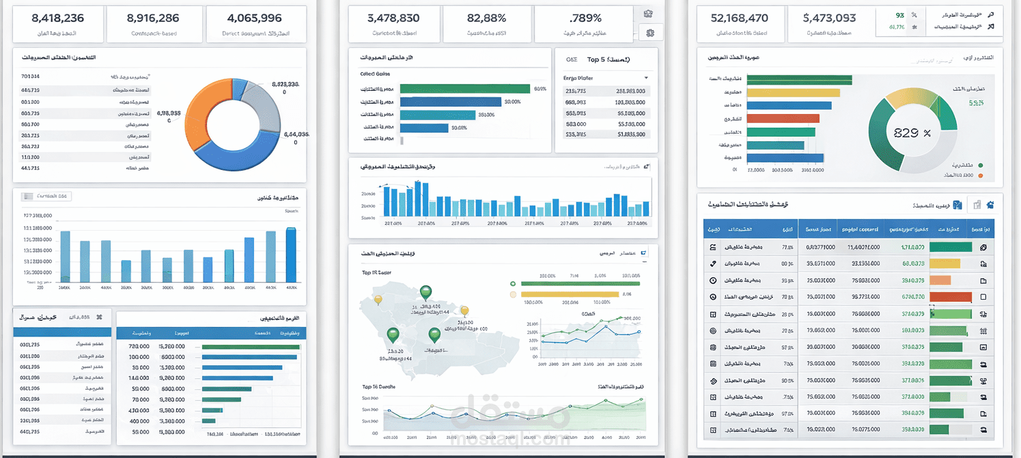Select the green radio option beside the map
This screenshot has width=1021, height=458.
(x=513, y=283)
